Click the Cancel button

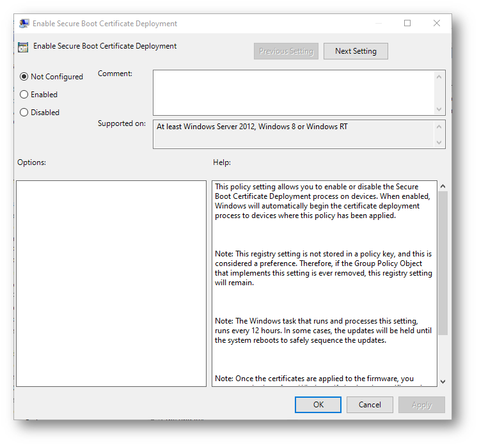point(370,405)
